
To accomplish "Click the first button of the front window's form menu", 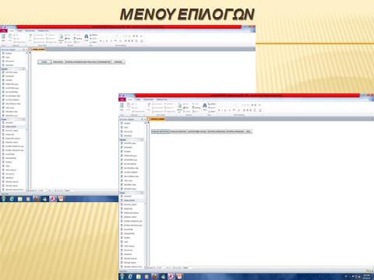I will pos(160,131).
